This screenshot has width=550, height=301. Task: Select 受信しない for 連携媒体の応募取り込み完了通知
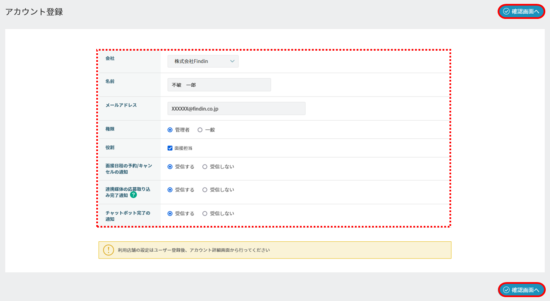205,190
